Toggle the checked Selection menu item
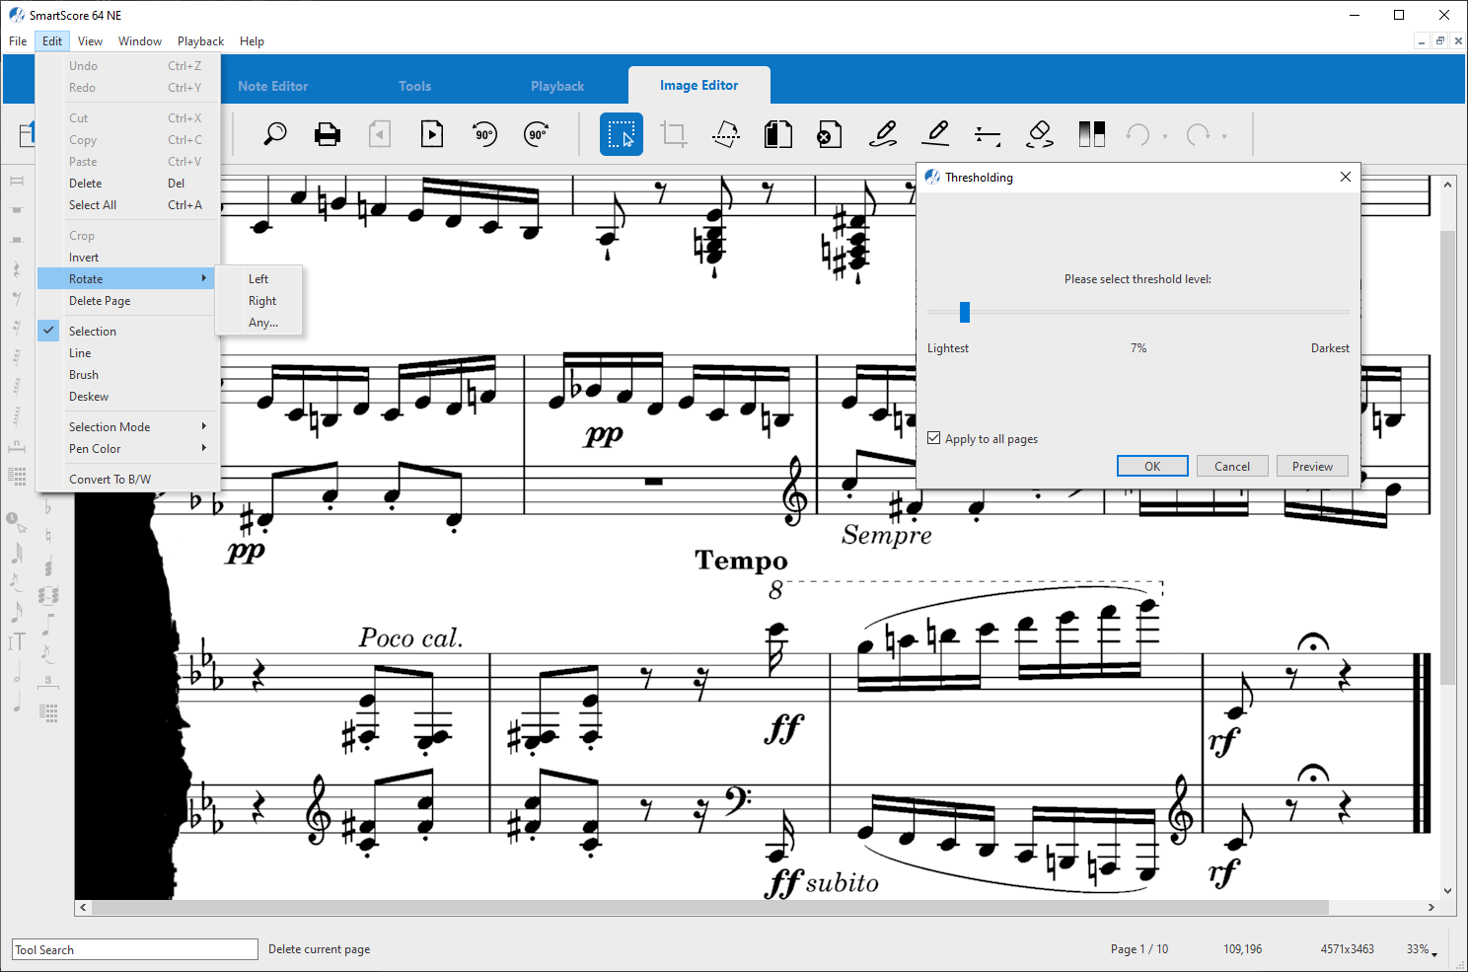1468x972 pixels. pos(128,332)
